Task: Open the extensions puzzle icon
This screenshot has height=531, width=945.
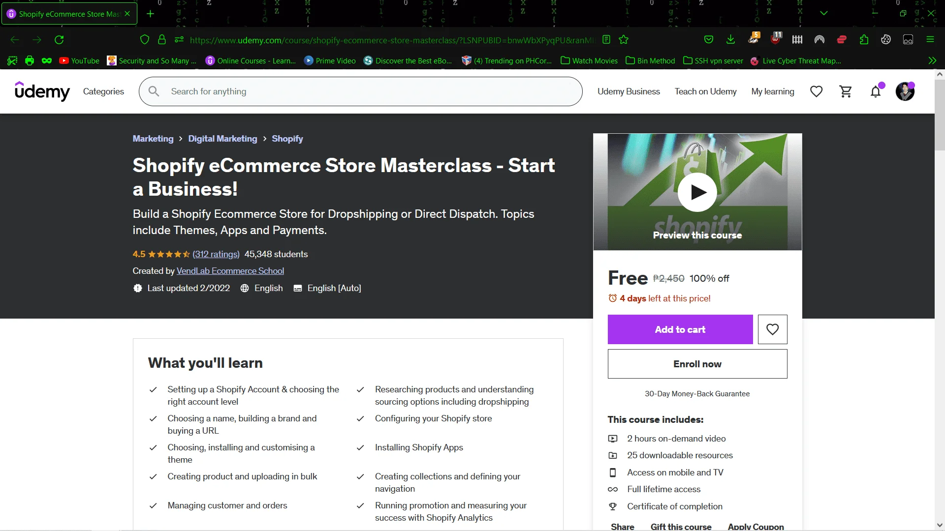Action: (x=864, y=40)
